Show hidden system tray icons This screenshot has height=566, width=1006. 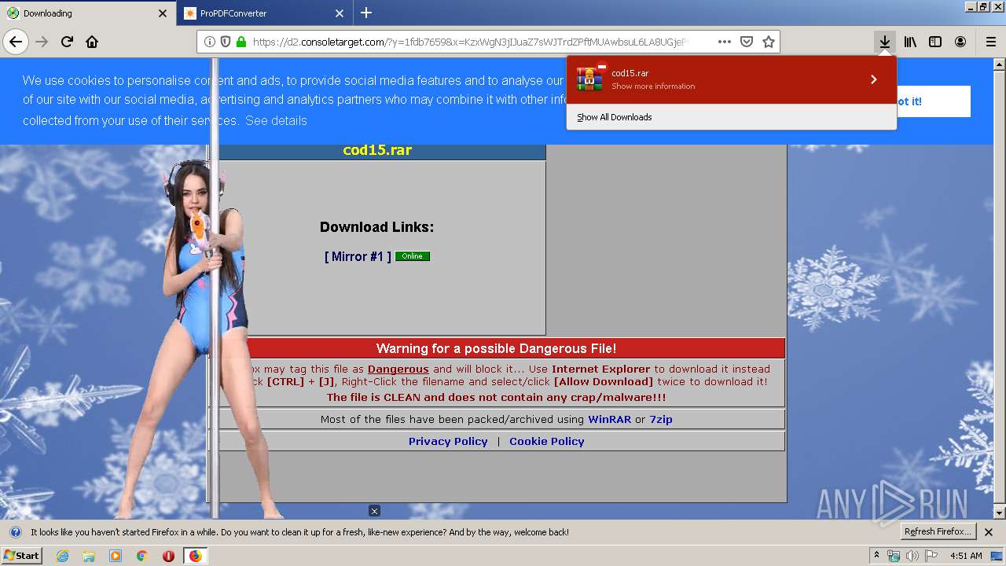[877, 556]
